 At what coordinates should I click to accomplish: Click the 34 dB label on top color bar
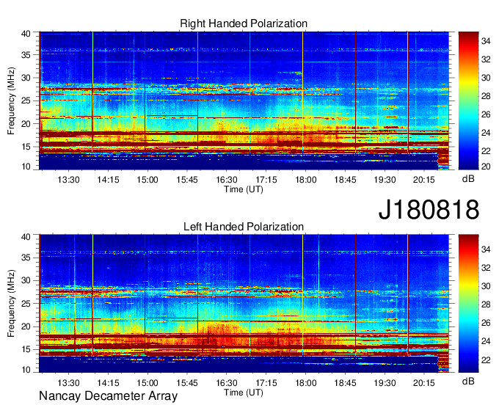pos(486,41)
